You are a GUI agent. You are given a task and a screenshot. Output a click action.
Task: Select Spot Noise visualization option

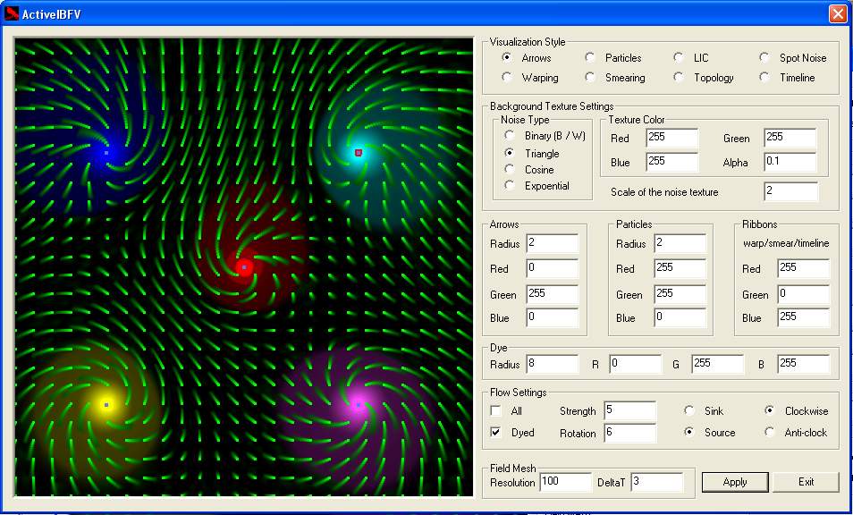pos(764,58)
